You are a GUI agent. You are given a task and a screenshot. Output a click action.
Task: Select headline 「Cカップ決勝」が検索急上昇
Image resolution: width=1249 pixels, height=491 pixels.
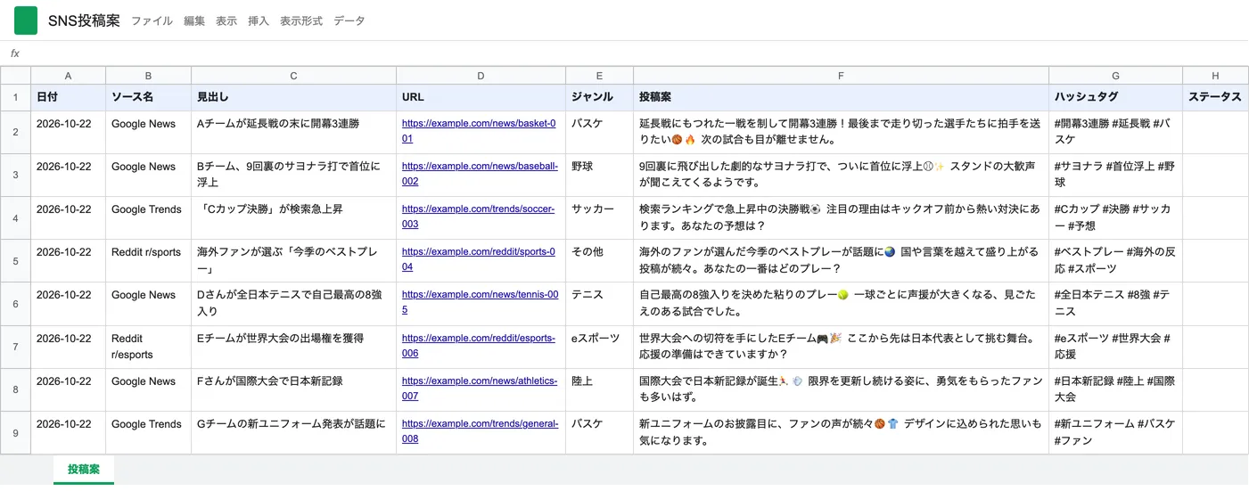tap(293, 217)
